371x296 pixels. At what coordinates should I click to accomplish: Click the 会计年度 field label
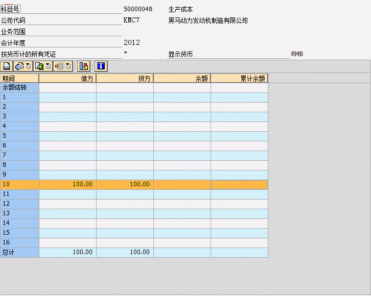tap(13, 43)
